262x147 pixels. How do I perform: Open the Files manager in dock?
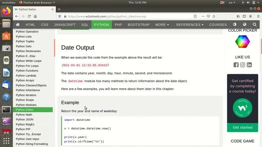click(6, 24)
